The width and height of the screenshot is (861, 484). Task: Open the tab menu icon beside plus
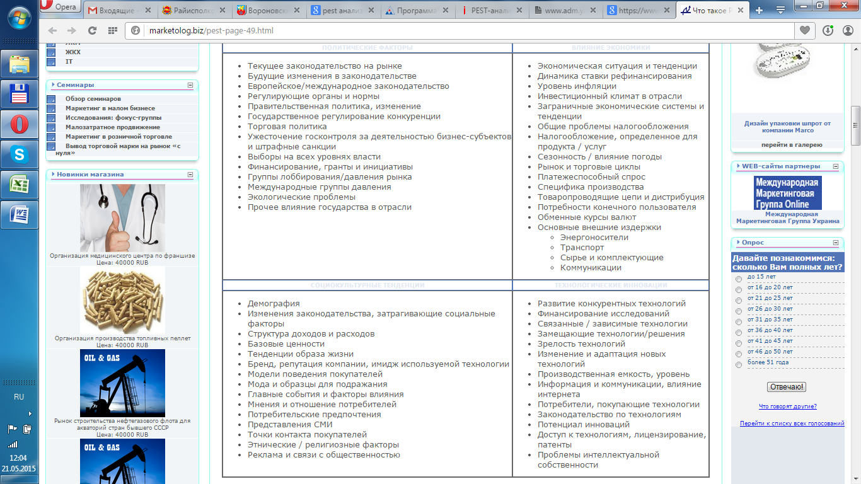(780, 9)
